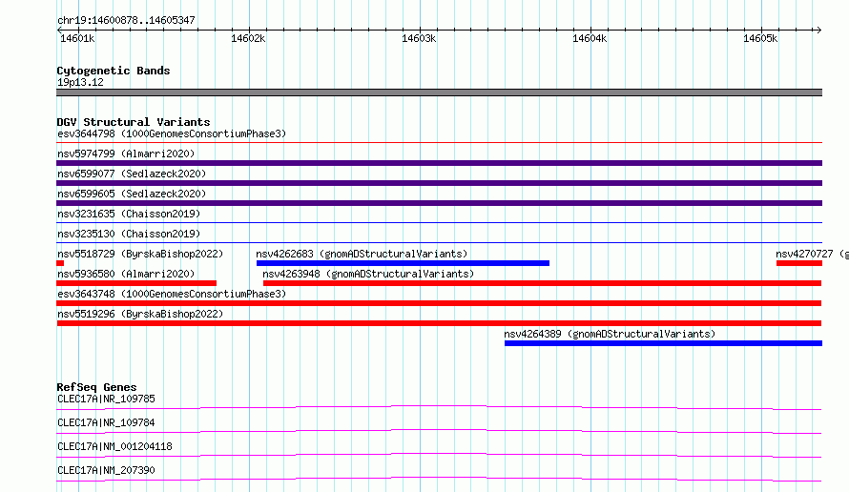
Task: Open variant esv3643748 (1000GenomesConsortiumPhase3) label
Action: pyautogui.click(x=172, y=294)
